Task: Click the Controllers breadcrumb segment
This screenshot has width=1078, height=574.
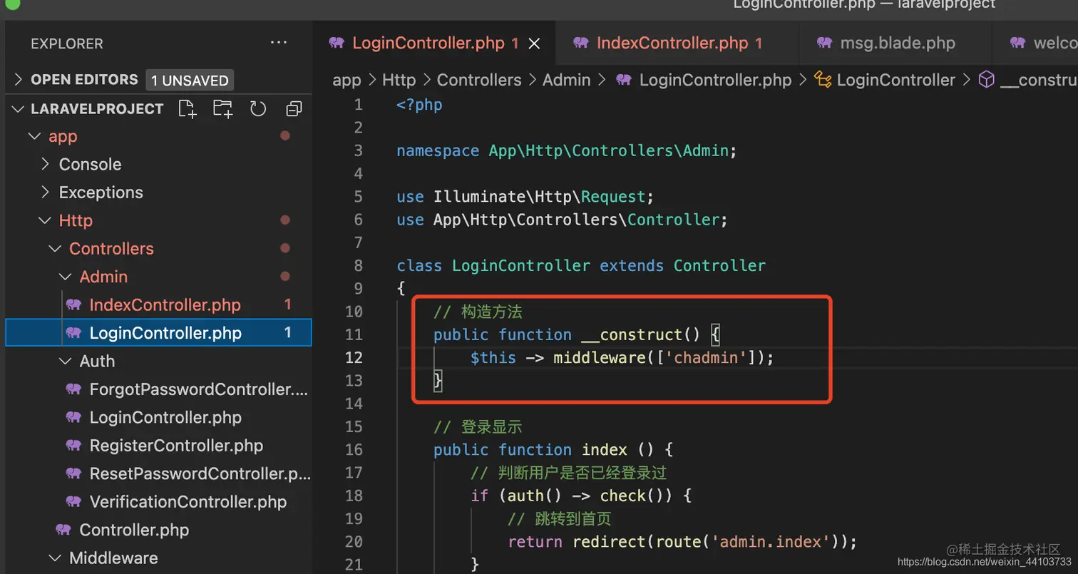Action: [479, 80]
